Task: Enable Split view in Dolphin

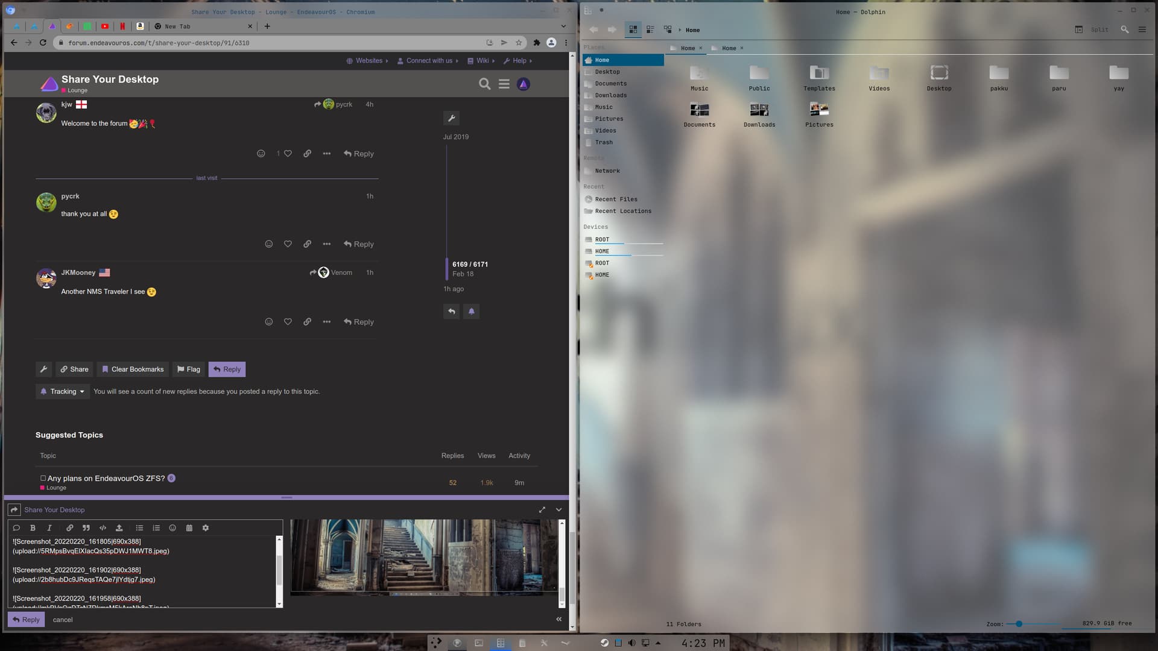Action: coord(1099,29)
